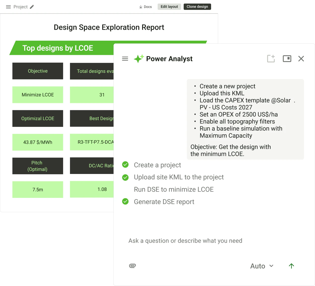Click the 1.08 value cell
Image resolution: width=315 pixels, height=286 pixels.
(92, 189)
